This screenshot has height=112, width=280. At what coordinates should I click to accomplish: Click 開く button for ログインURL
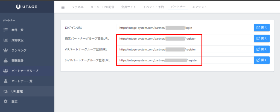pos(262,28)
